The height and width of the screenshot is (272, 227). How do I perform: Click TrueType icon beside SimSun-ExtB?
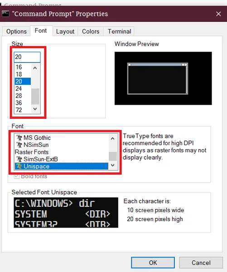[x=19, y=159]
